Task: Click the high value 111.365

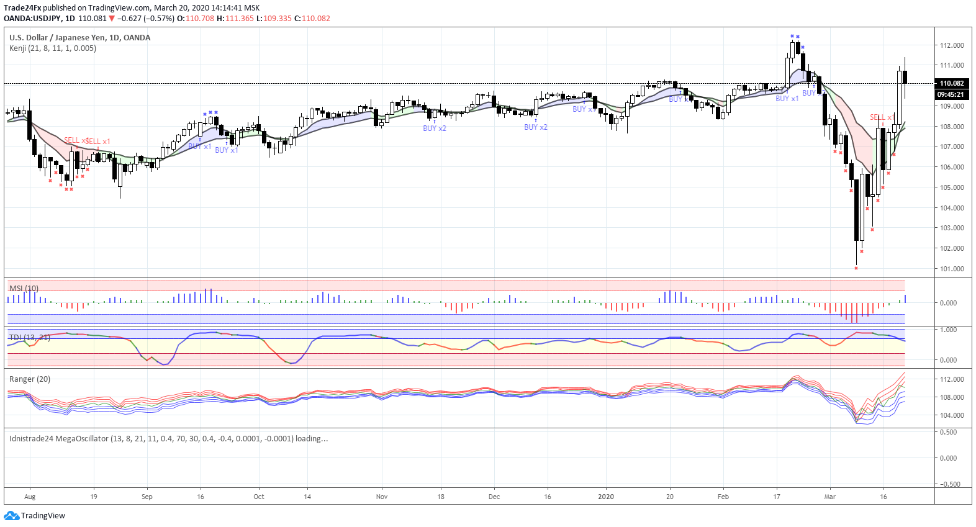Action: (x=240, y=19)
